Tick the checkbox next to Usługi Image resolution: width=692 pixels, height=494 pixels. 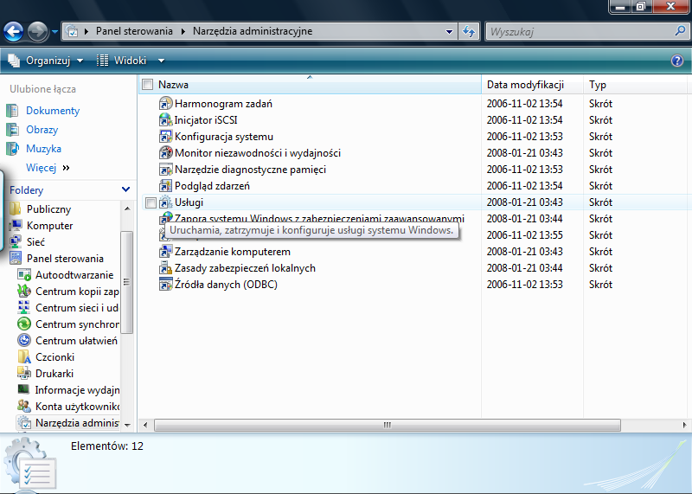click(151, 202)
